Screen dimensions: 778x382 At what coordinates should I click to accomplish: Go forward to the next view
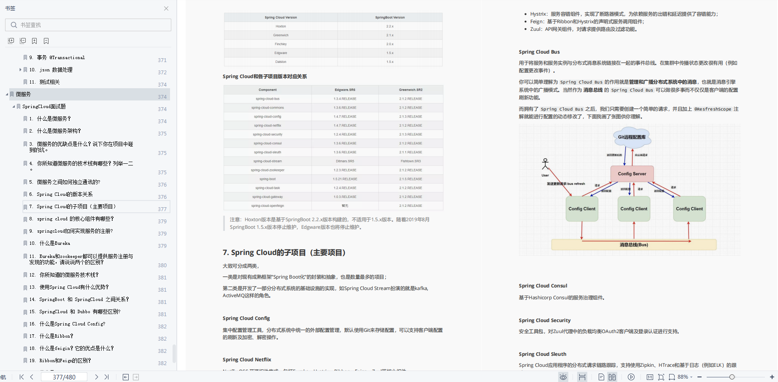click(x=136, y=377)
